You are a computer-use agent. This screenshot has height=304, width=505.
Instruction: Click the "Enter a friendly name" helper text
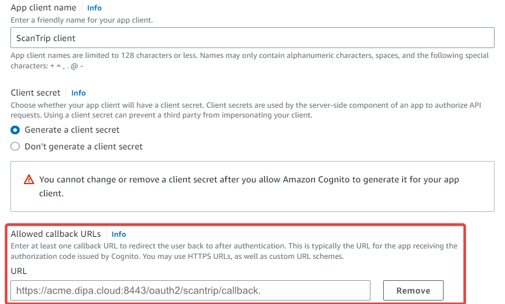(x=82, y=20)
